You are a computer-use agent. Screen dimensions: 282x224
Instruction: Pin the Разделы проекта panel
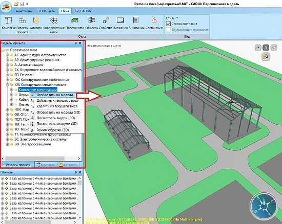[x=76, y=43]
